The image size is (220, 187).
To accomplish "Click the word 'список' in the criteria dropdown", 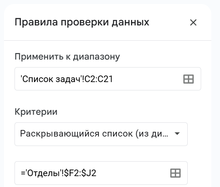I will click(117, 134).
